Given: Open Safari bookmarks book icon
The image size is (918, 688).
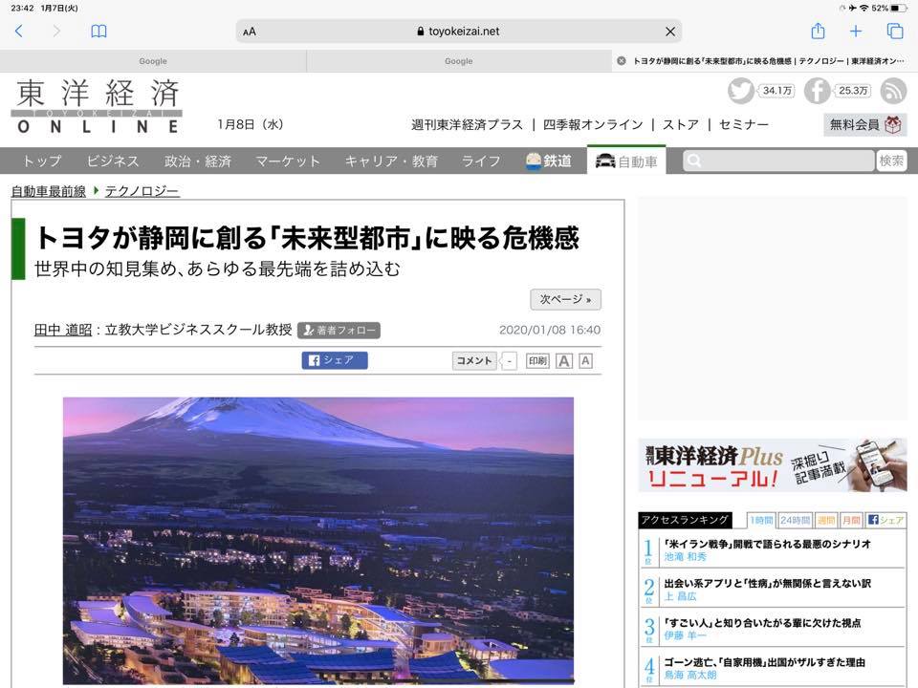Looking at the screenshot, I should tap(98, 31).
